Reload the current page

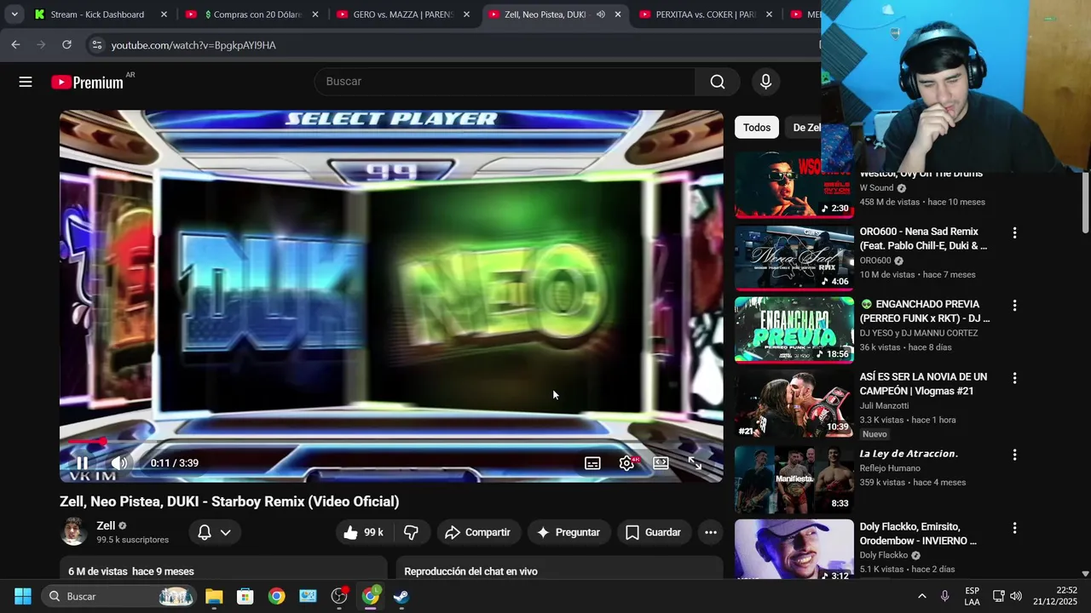click(66, 44)
